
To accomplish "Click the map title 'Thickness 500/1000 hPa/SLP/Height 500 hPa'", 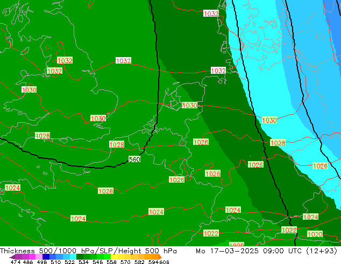I will tap(89, 251).
